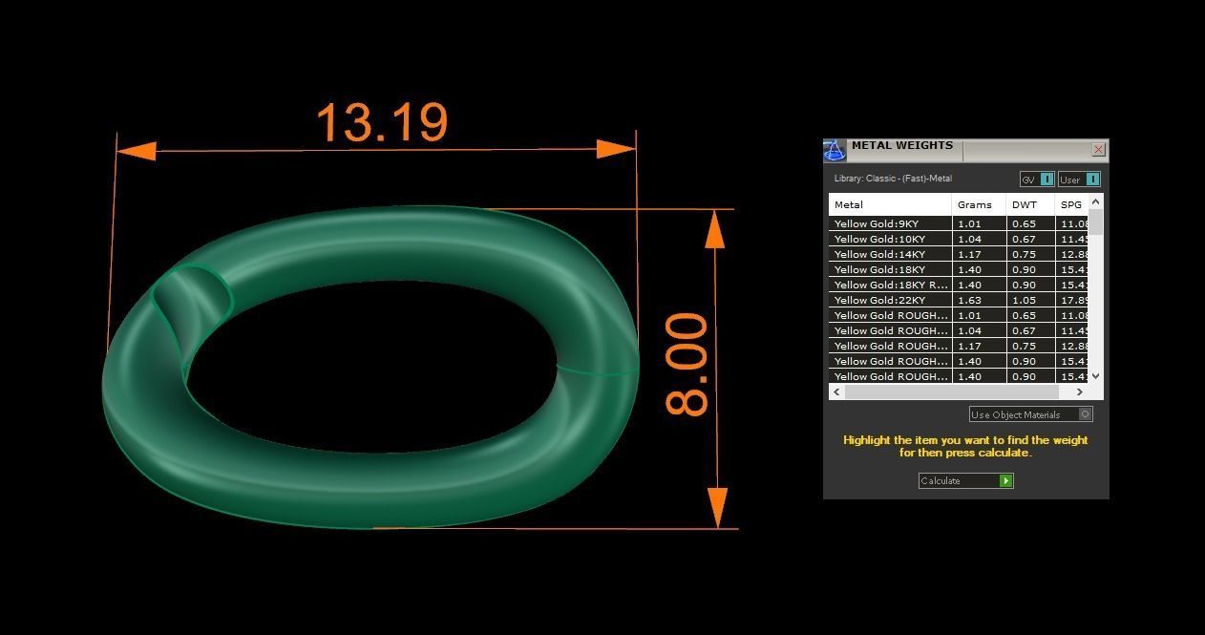Toggle the GV library button
The image size is (1205, 635).
[1036, 180]
